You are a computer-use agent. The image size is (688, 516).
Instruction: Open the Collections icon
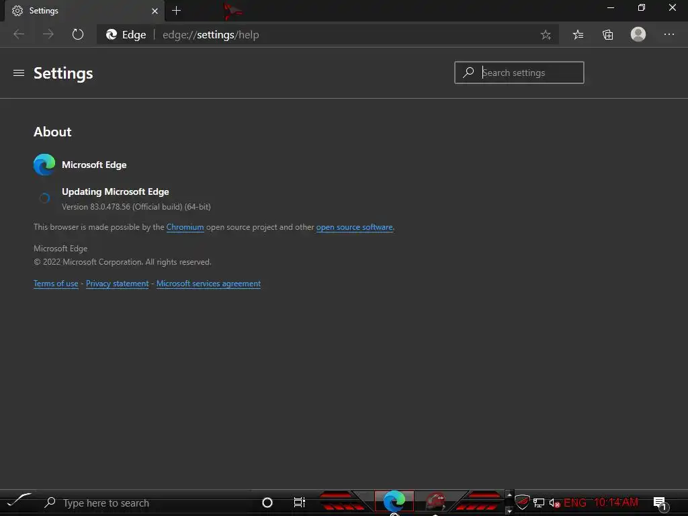point(607,35)
